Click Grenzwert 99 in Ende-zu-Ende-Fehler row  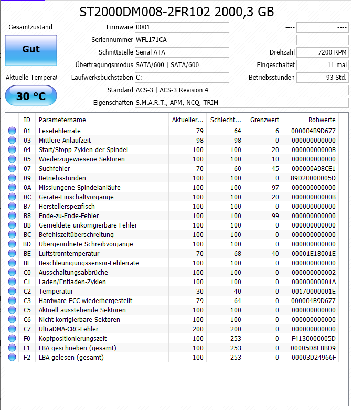coord(275,215)
